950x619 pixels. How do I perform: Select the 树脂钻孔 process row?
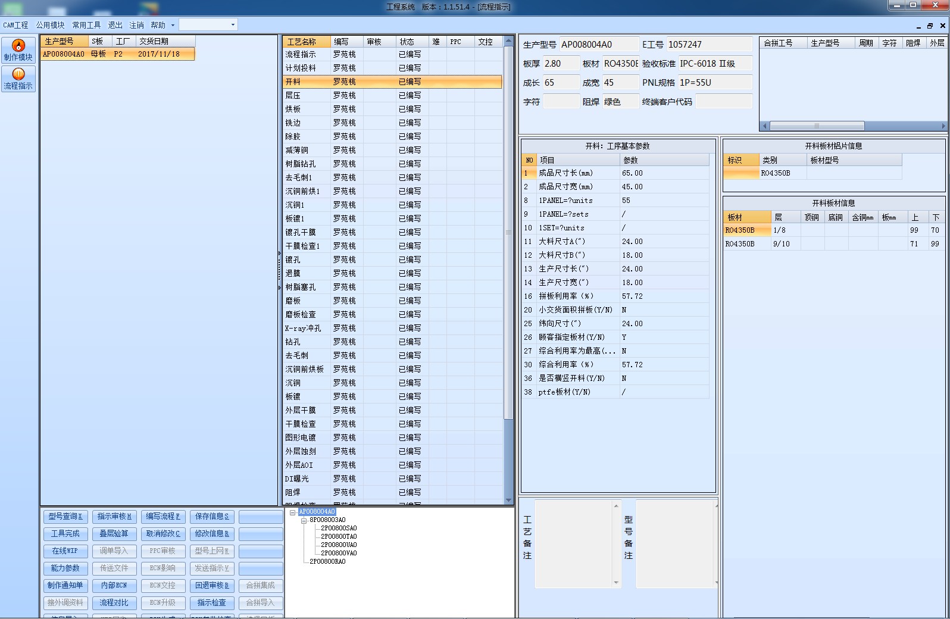coord(393,164)
